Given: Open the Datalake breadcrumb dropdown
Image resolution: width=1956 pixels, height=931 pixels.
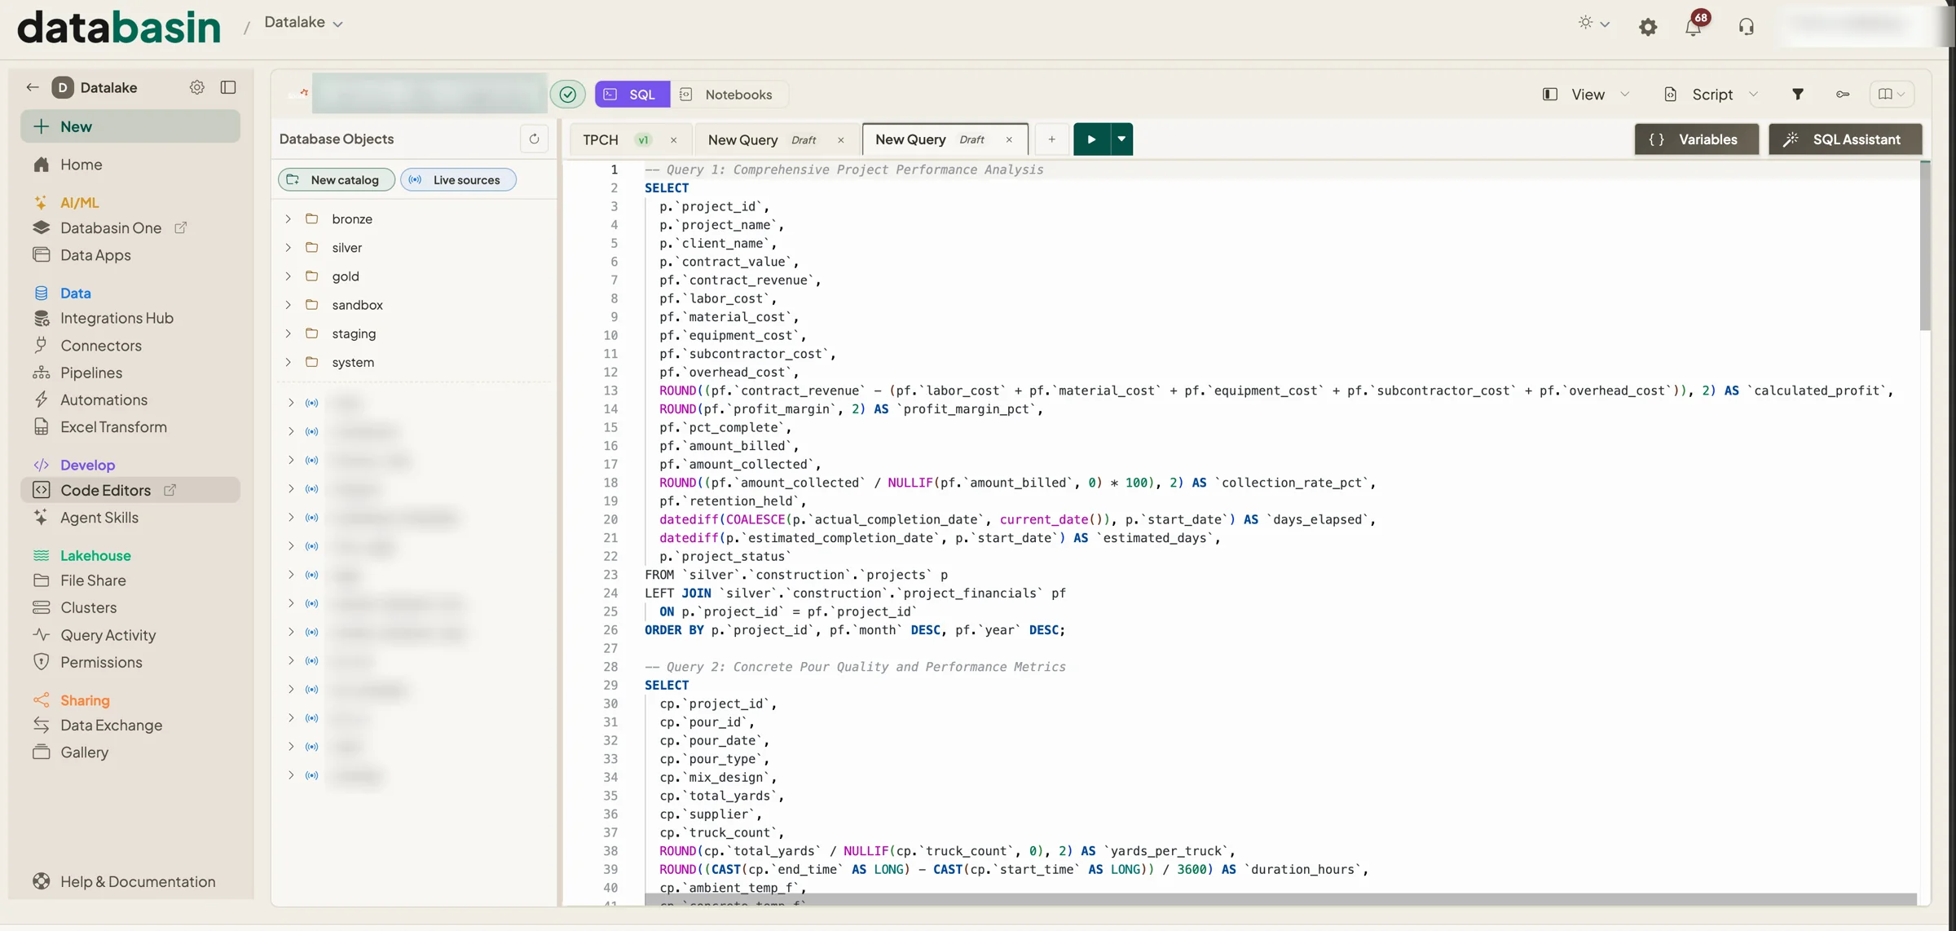Looking at the screenshot, I should click(303, 23).
